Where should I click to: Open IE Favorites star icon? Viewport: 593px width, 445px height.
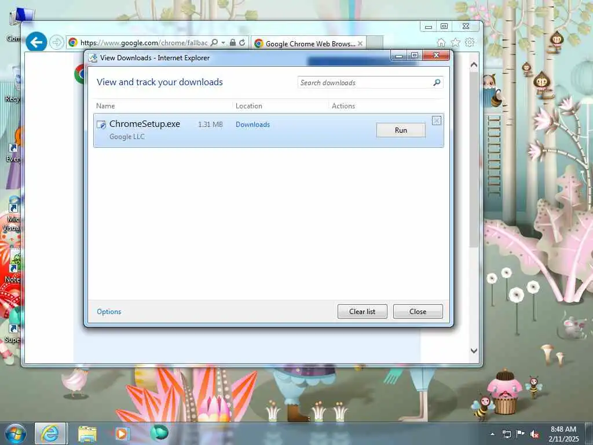pos(455,42)
